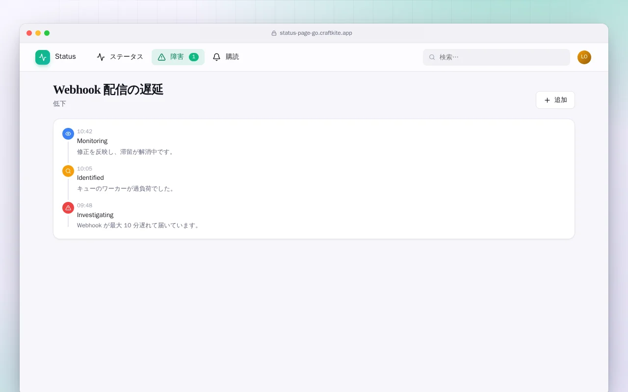Open the ステータス tab
This screenshot has height=392, width=628.
tap(120, 57)
